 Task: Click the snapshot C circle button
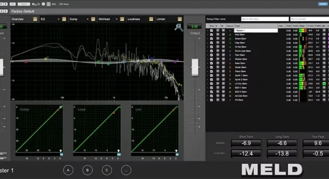click(x=107, y=170)
